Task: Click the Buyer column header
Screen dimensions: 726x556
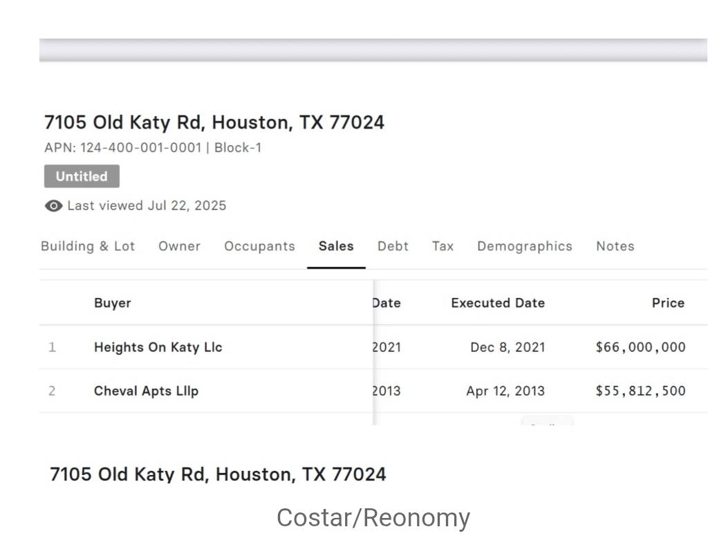Action: click(x=112, y=303)
